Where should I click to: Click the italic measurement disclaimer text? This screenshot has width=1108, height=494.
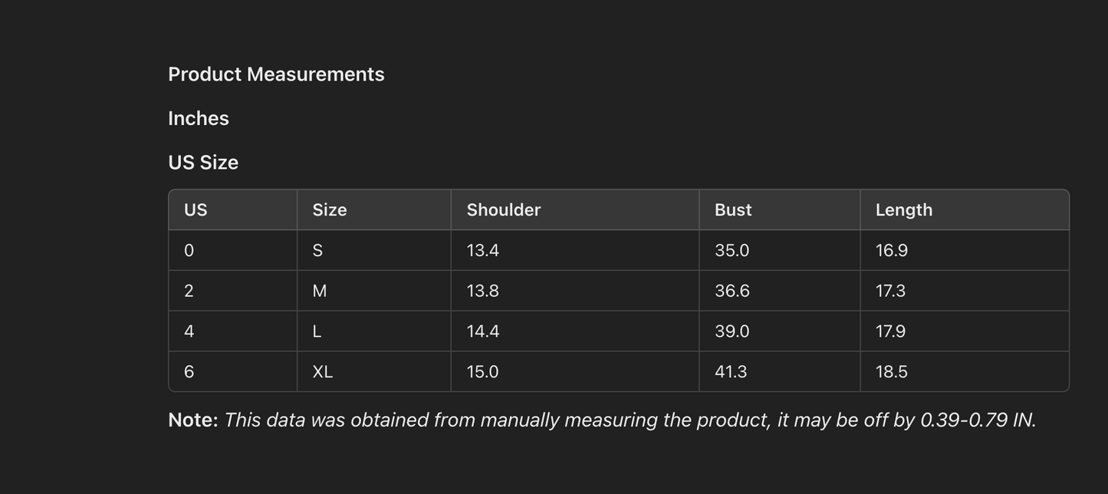pos(630,420)
